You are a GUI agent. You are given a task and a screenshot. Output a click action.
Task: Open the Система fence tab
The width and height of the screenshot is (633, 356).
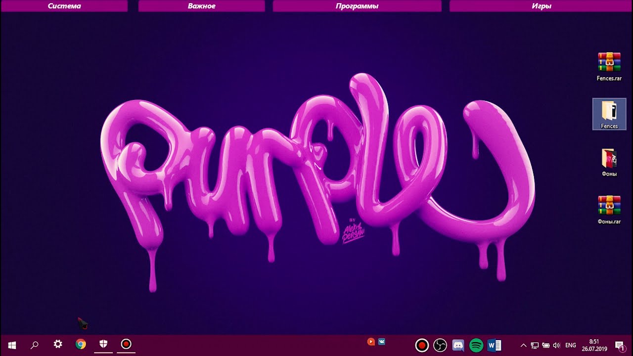64,6
